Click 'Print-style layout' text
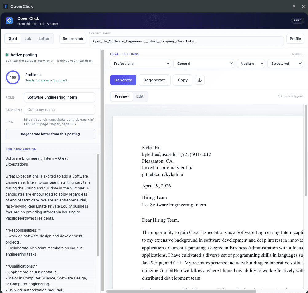 [290, 96]
